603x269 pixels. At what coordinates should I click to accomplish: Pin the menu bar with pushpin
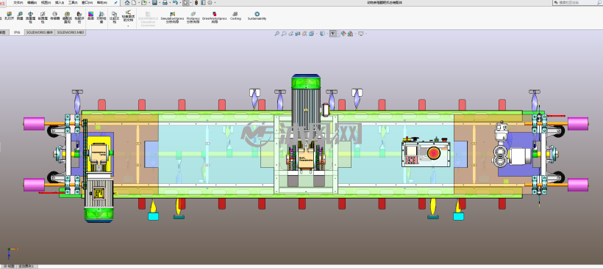pyautogui.click(x=115, y=3)
